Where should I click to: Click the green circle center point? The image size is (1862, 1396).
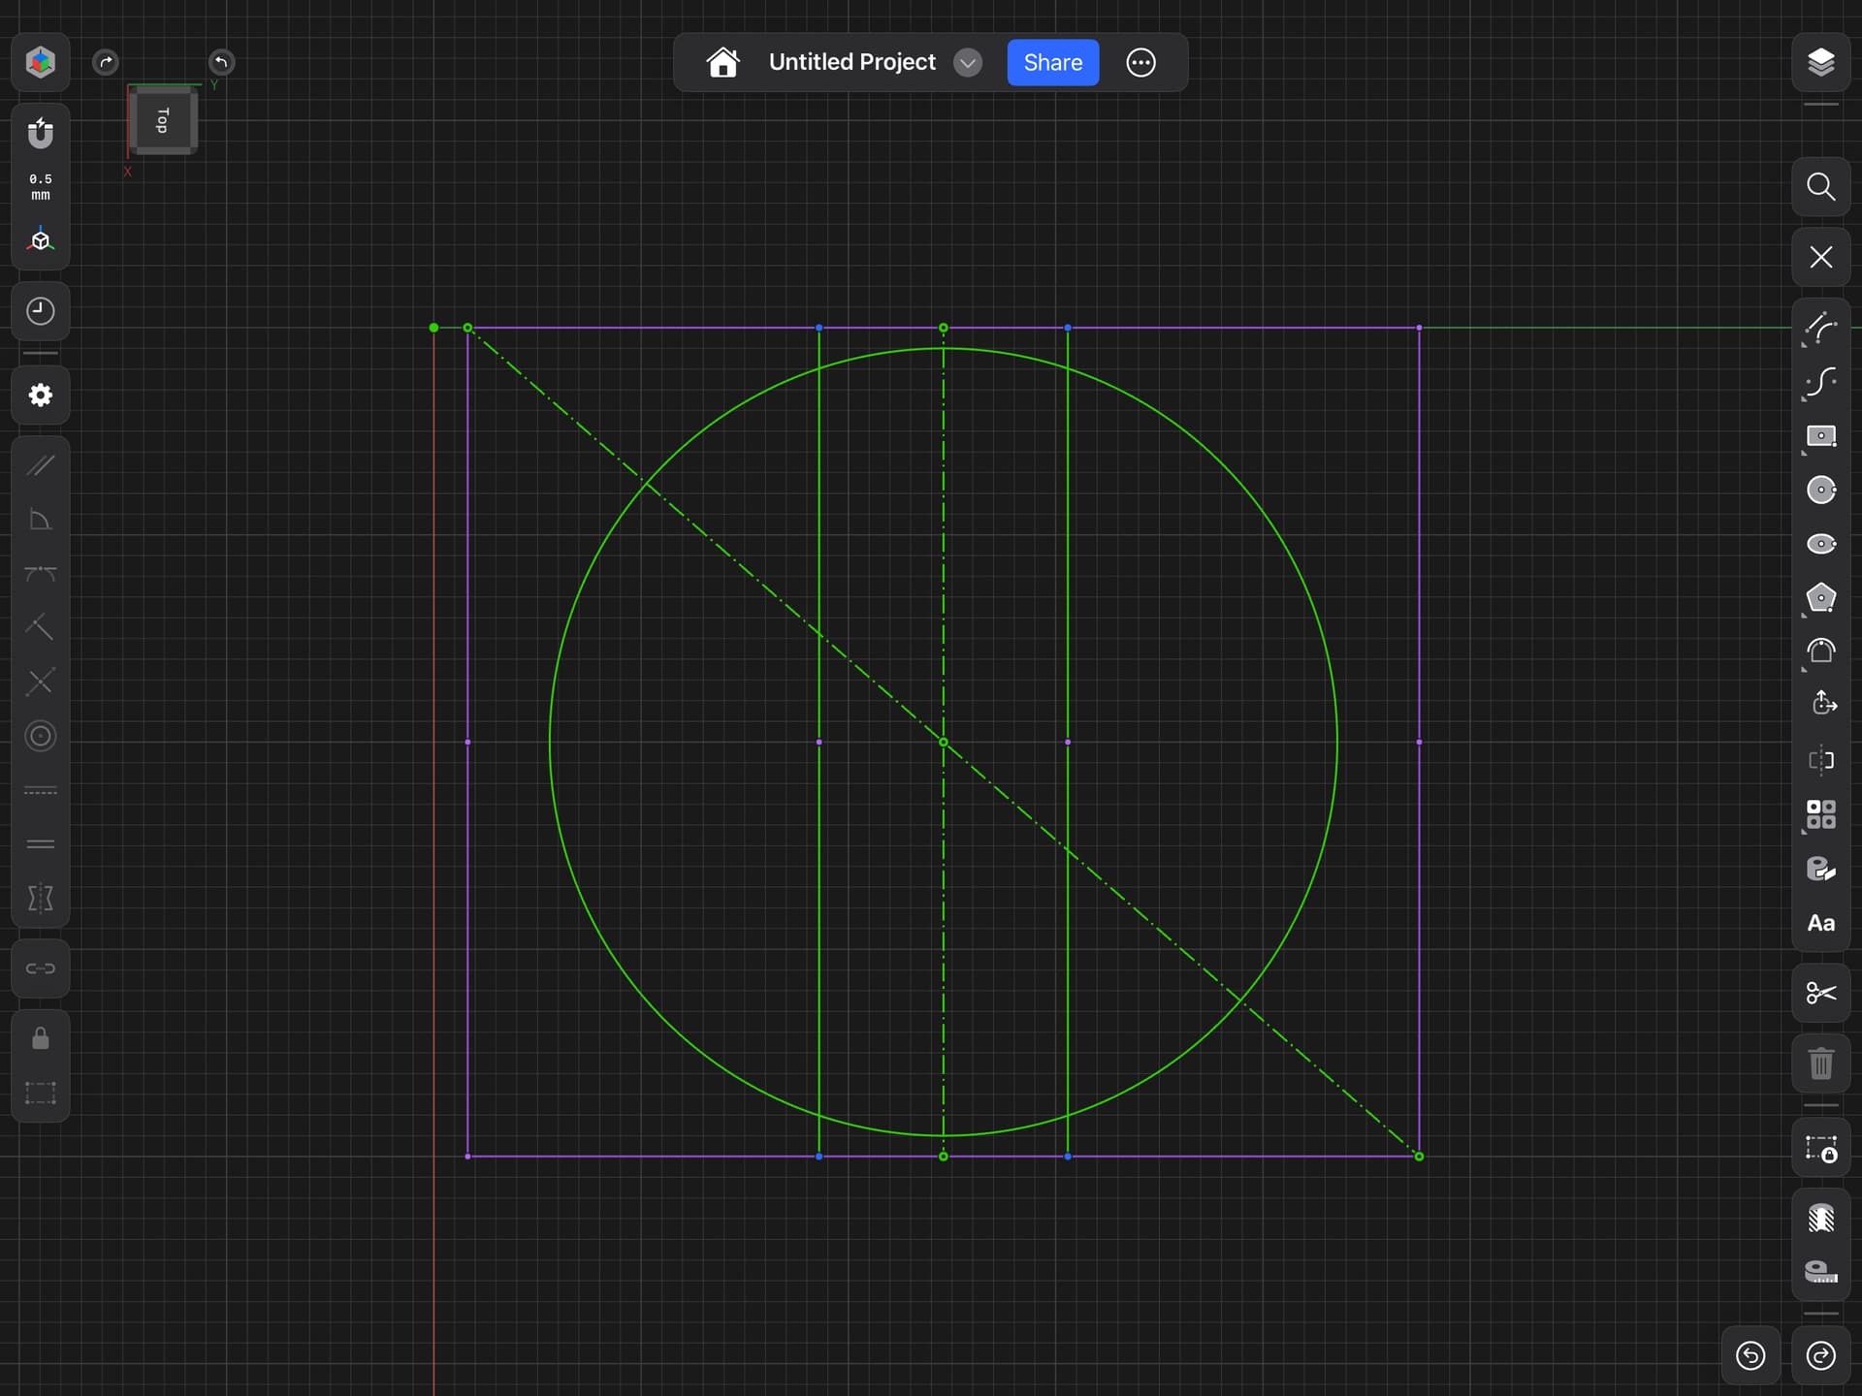click(x=944, y=743)
